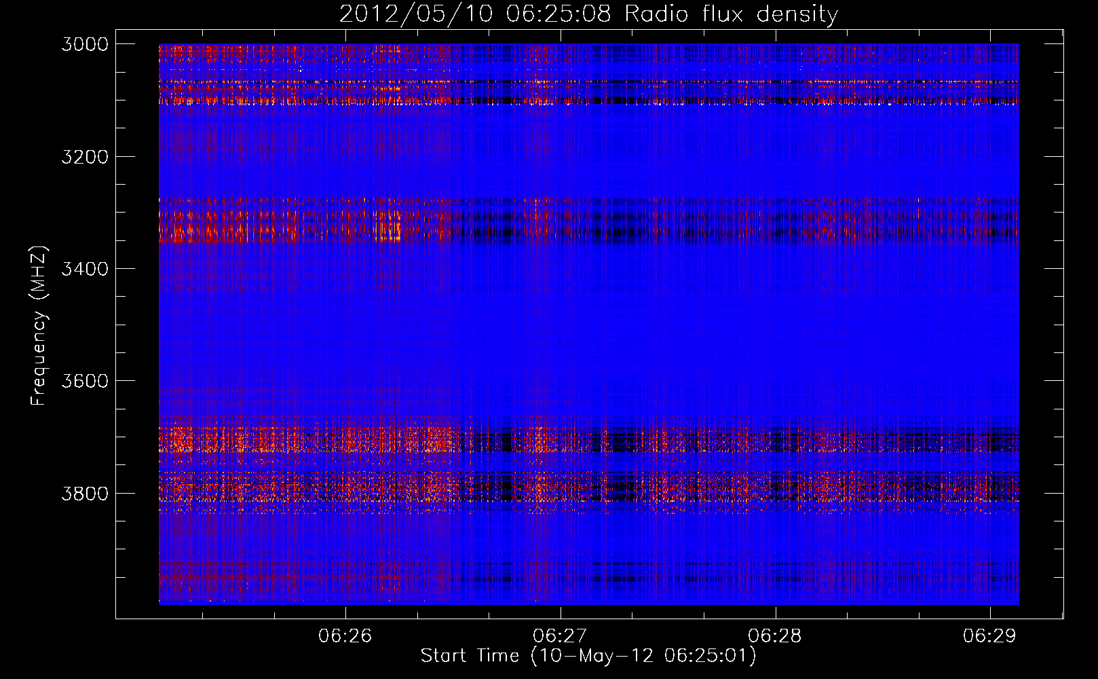Select the 3600 frequency tick label
Screen dimensions: 1098x679
coord(85,381)
